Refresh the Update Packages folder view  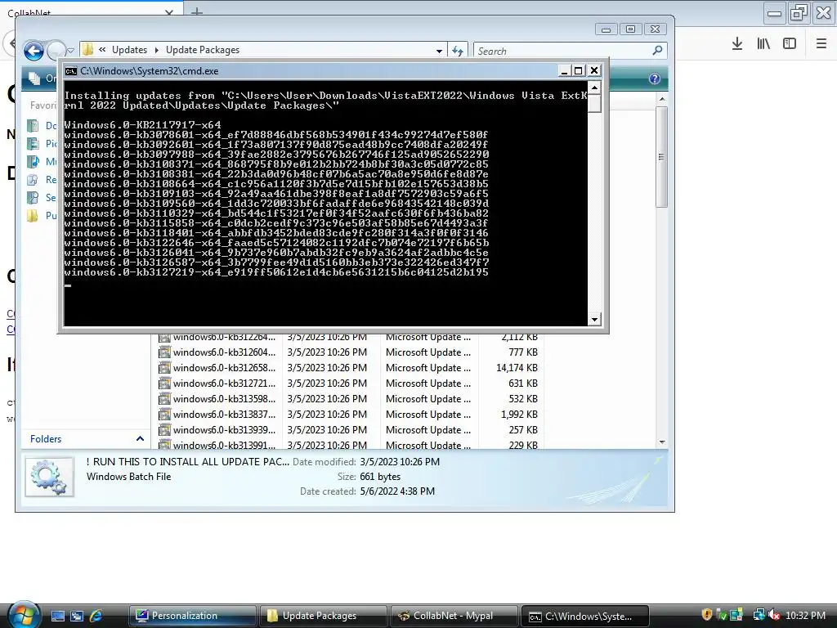(x=458, y=51)
